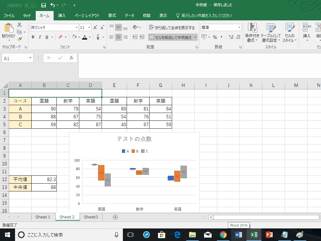Open the font name dropdown
Image resolution: width=321 pixels, height=241 pixels.
[77, 27]
